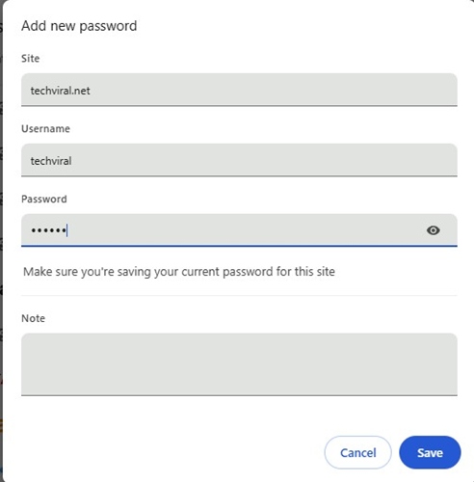
Task: Click on the techviral.net text in Site
Action: tap(60, 91)
